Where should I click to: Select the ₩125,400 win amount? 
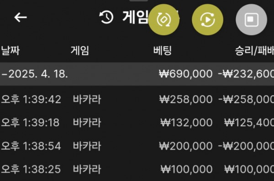(249, 123)
